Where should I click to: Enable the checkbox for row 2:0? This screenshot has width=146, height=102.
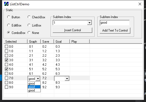coord(6,56)
